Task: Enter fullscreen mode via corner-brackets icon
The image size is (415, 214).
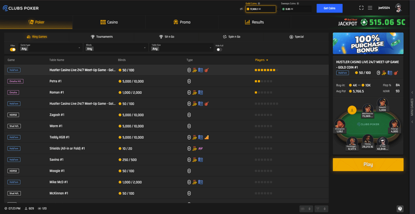Action: point(361,8)
